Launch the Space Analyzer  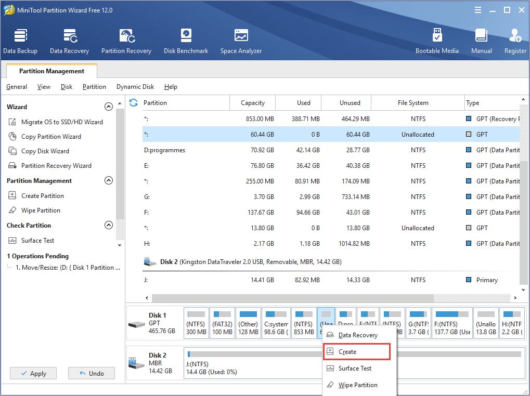tap(240, 41)
